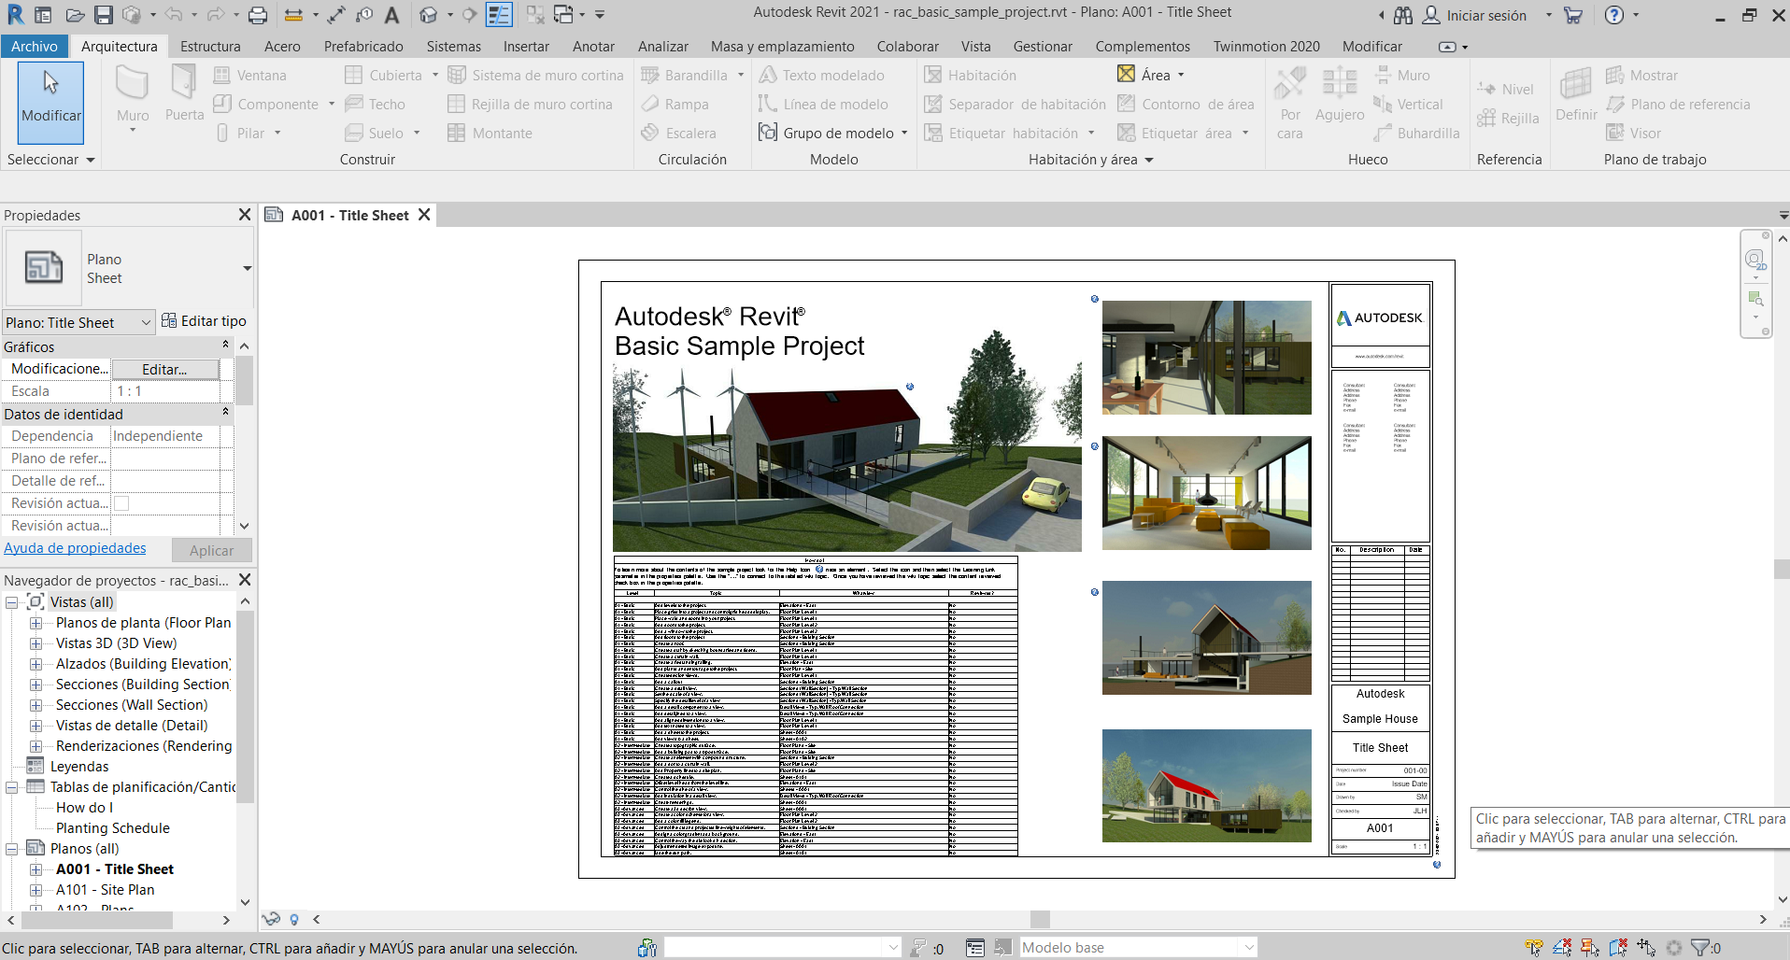Open the Área dropdown arrow
The width and height of the screenshot is (1790, 960).
tap(1179, 75)
